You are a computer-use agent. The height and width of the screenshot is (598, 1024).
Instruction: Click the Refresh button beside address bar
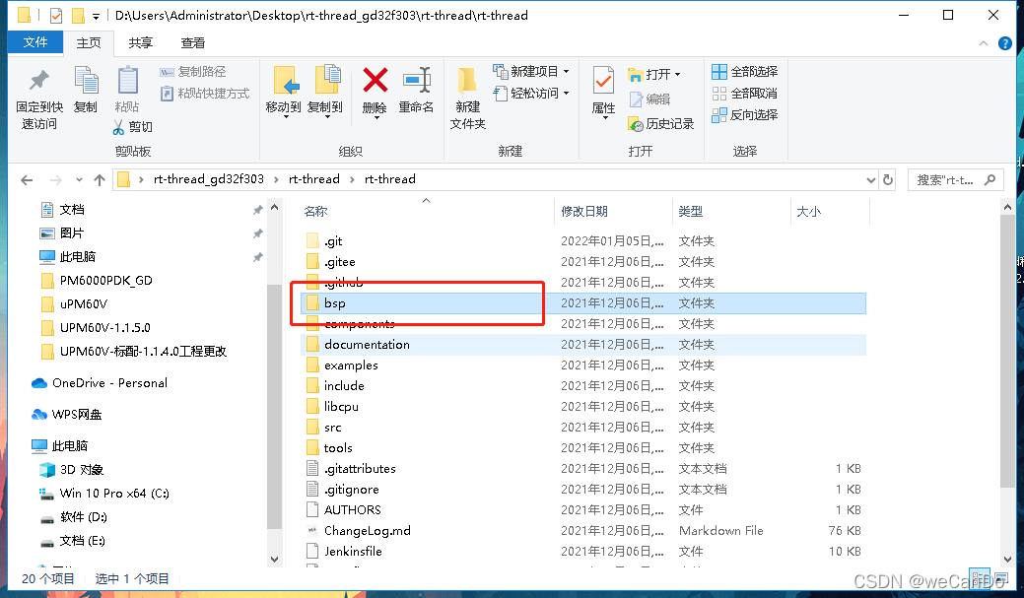(888, 179)
